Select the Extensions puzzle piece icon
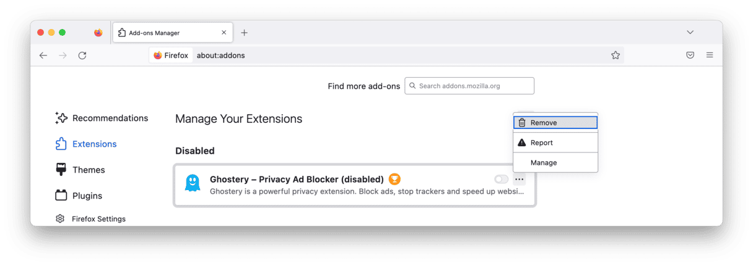 click(61, 144)
